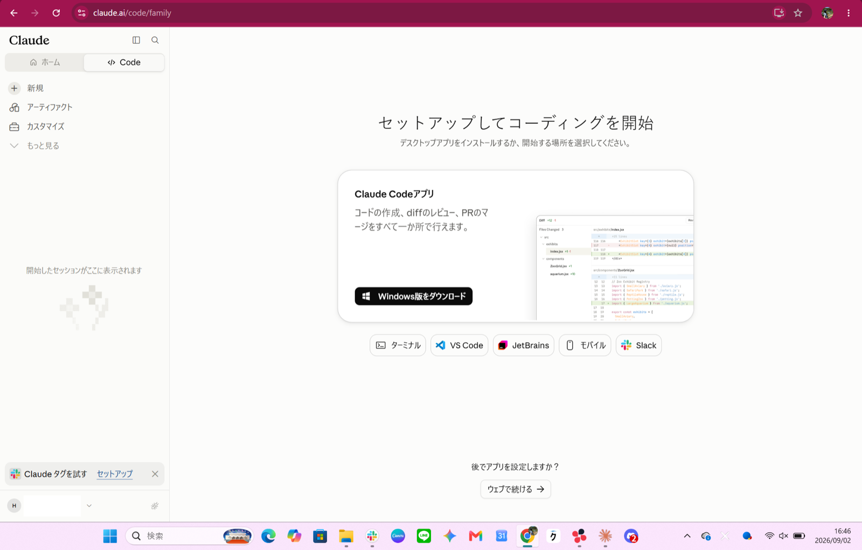Click the starburst icon at sidebar bottom
This screenshot has height=550, width=862.
(155, 506)
